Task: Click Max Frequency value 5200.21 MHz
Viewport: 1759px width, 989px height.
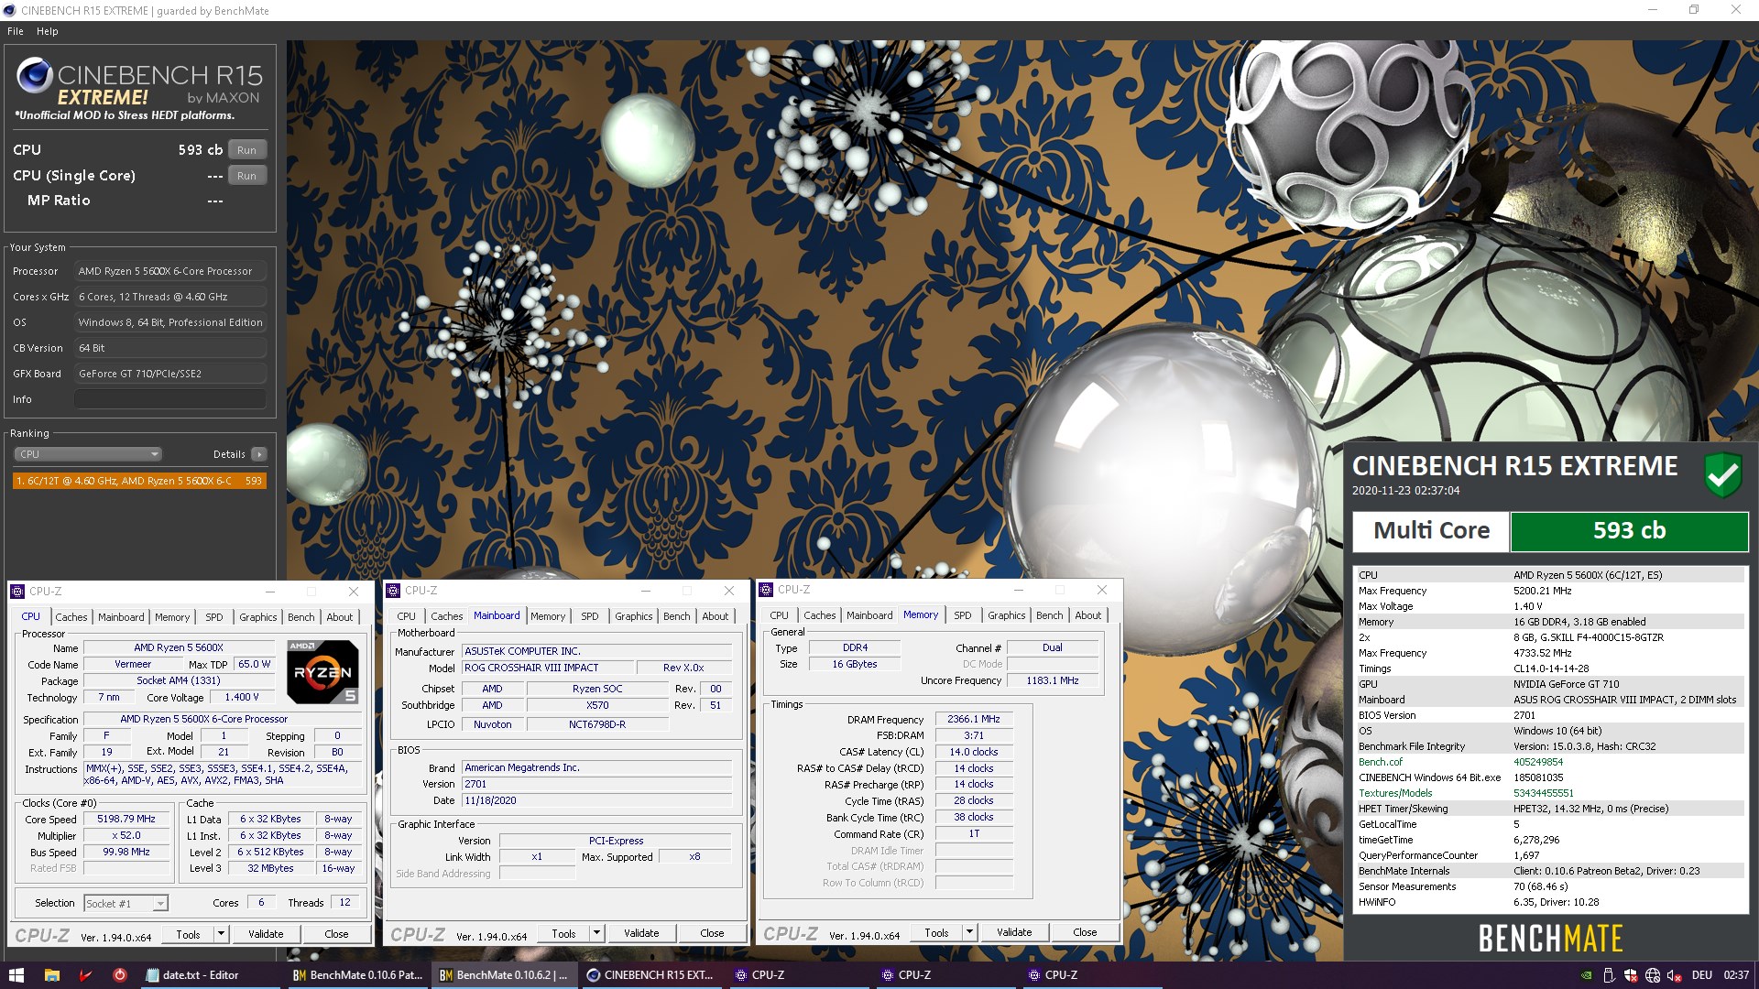Action: pos(1542,591)
